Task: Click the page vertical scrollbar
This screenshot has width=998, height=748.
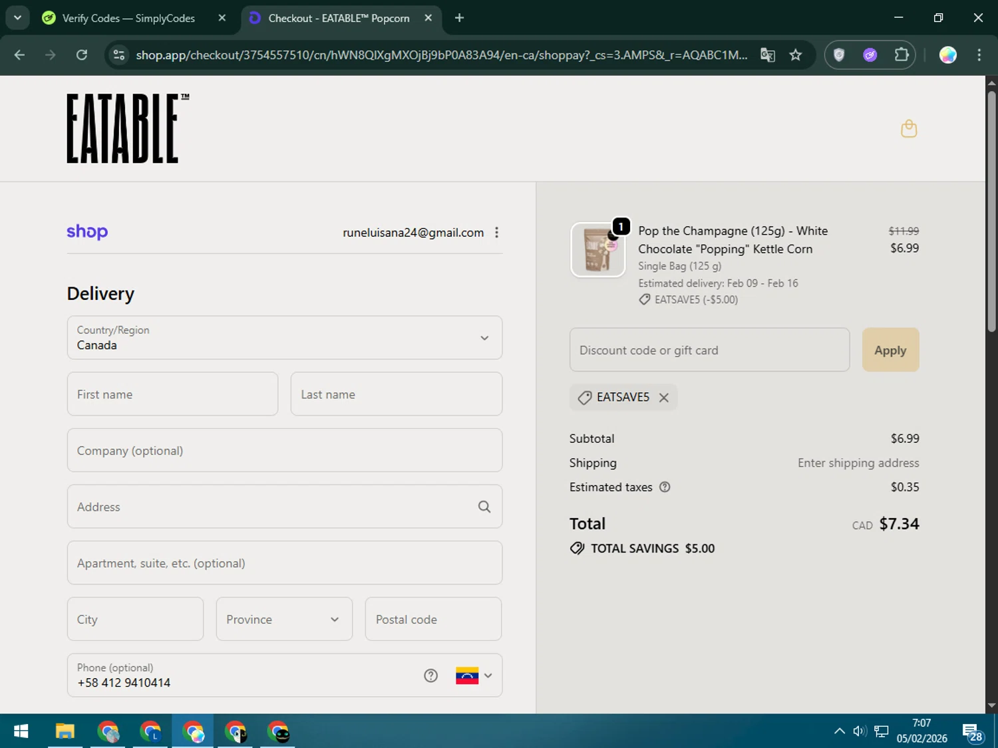Action: click(991, 211)
